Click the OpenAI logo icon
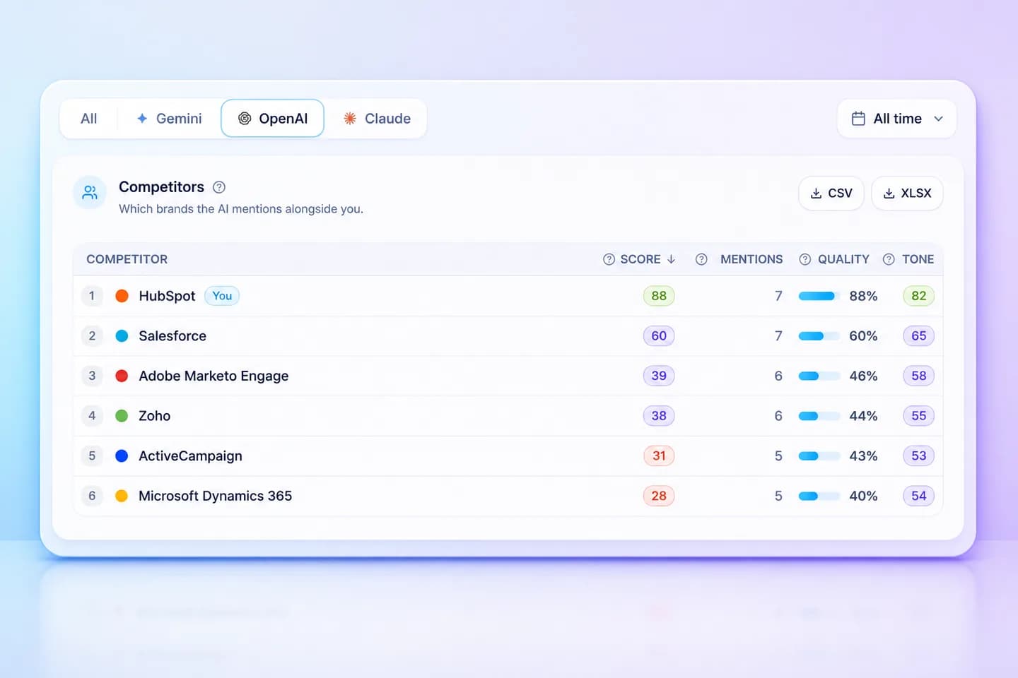 point(245,119)
